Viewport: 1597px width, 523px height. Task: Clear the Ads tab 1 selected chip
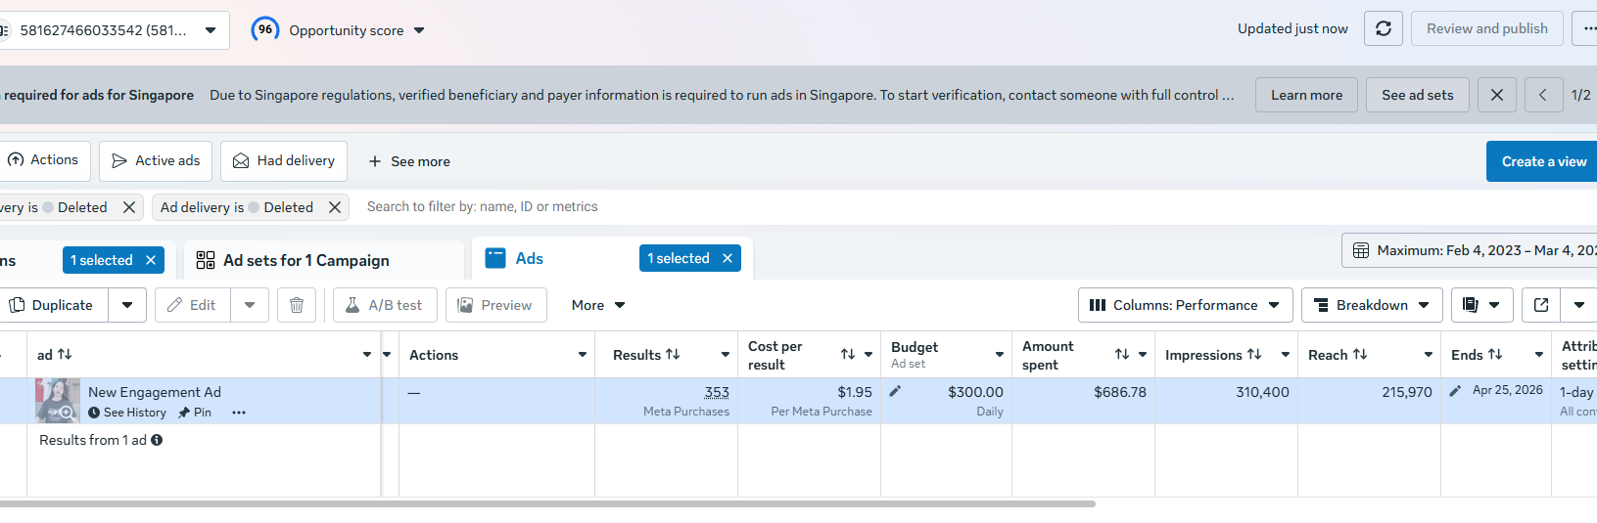click(x=728, y=258)
